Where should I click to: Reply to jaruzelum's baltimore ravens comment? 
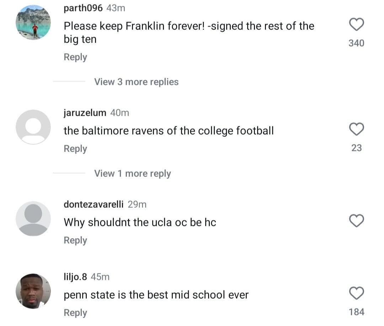point(75,148)
